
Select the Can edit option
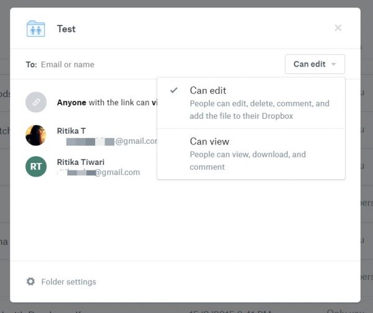coord(251,103)
